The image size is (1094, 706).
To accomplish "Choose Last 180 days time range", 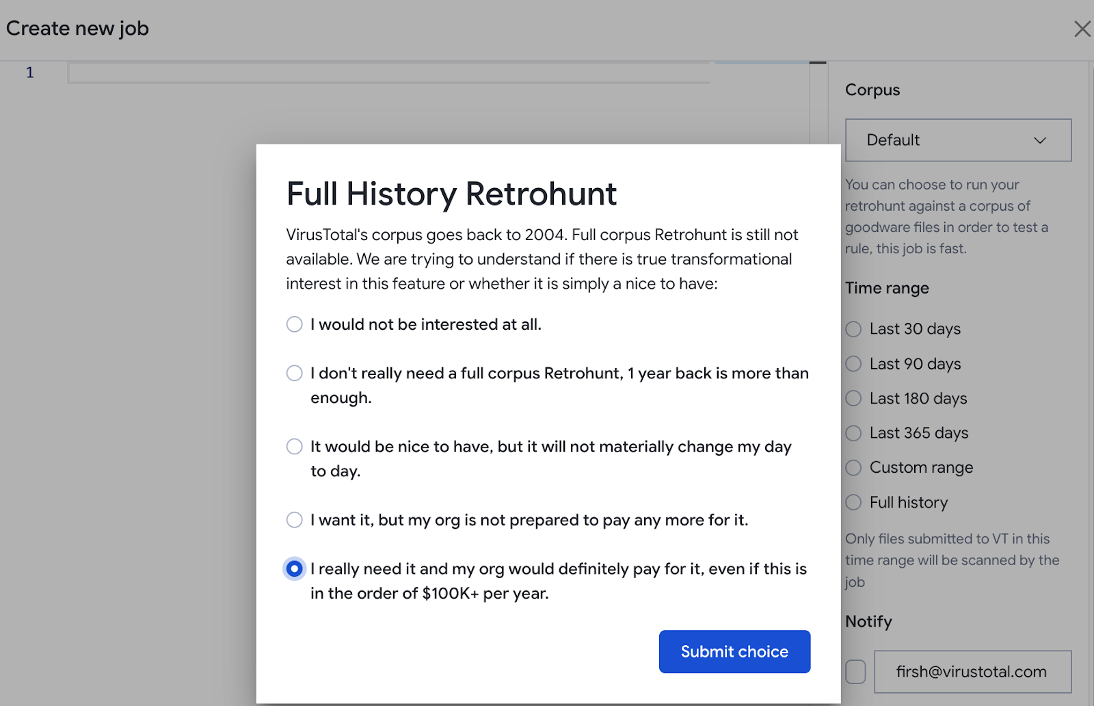I will [x=853, y=398].
